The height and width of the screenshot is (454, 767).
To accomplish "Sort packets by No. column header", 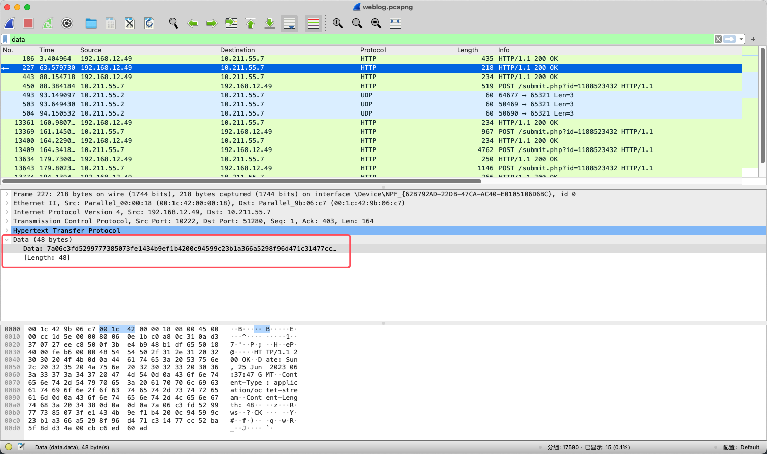I will click(x=19, y=50).
